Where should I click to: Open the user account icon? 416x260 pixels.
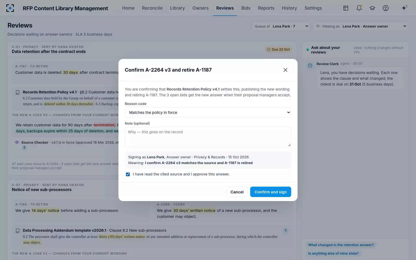[x=386, y=8]
